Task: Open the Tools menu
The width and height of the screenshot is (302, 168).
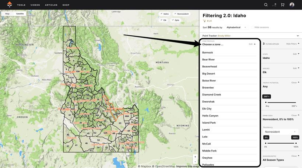Action: (21, 5)
